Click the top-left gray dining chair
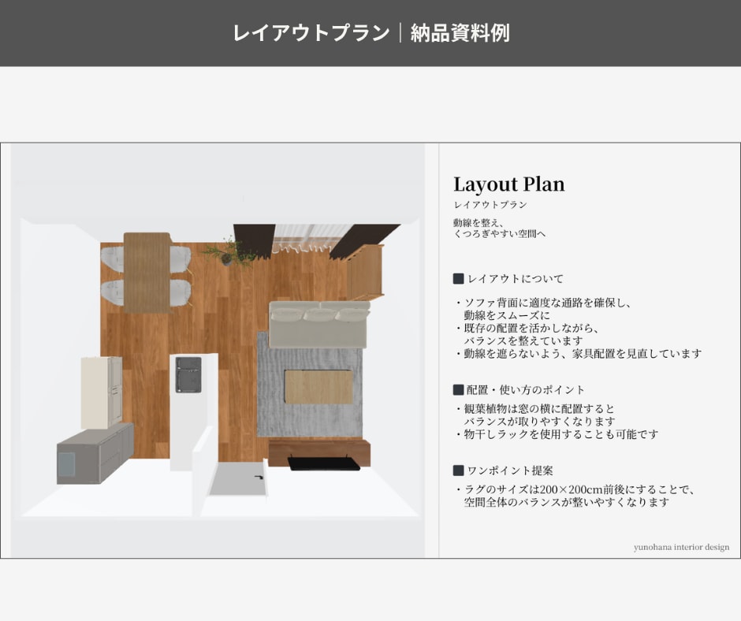 click(113, 259)
